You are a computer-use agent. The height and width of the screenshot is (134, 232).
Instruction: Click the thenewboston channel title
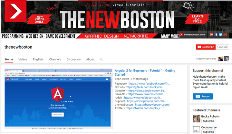coord(18,47)
